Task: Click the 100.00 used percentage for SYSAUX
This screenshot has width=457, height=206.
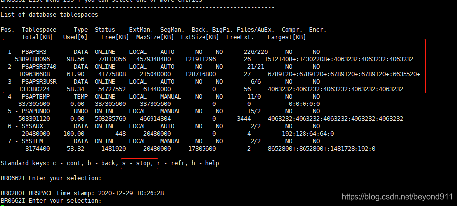Action: (74, 134)
